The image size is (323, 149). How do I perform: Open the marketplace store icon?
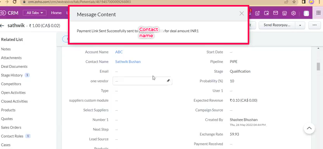click(x=285, y=13)
